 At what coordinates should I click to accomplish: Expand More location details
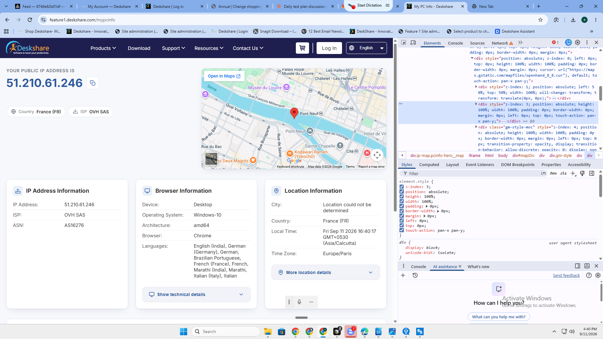[325, 272]
